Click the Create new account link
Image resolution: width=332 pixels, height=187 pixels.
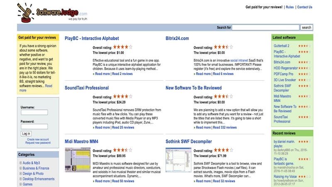click(38, 140)
